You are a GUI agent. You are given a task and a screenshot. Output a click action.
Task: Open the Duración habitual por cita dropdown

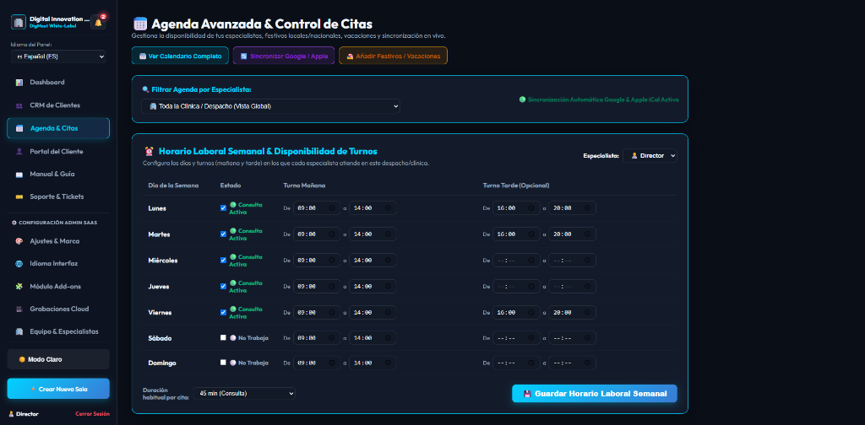coord(244,394)
